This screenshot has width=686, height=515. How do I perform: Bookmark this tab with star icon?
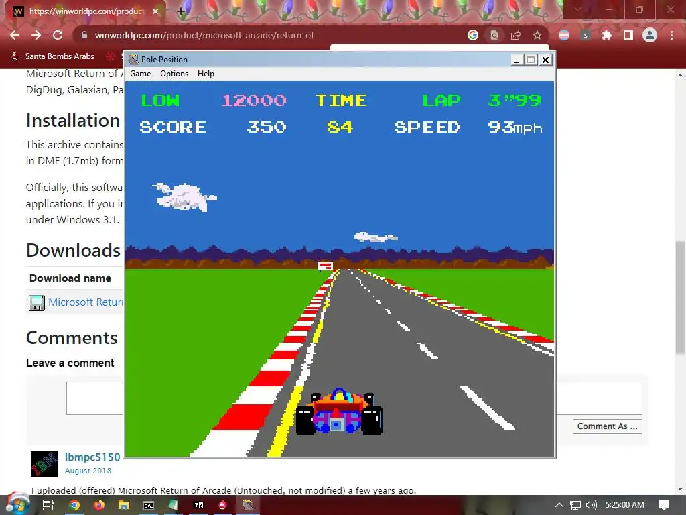tap(537, 35)
